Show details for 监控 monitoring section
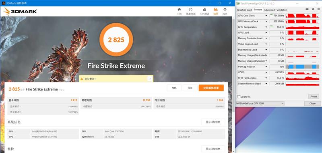The image size is (322, 153). pos(213,149)
